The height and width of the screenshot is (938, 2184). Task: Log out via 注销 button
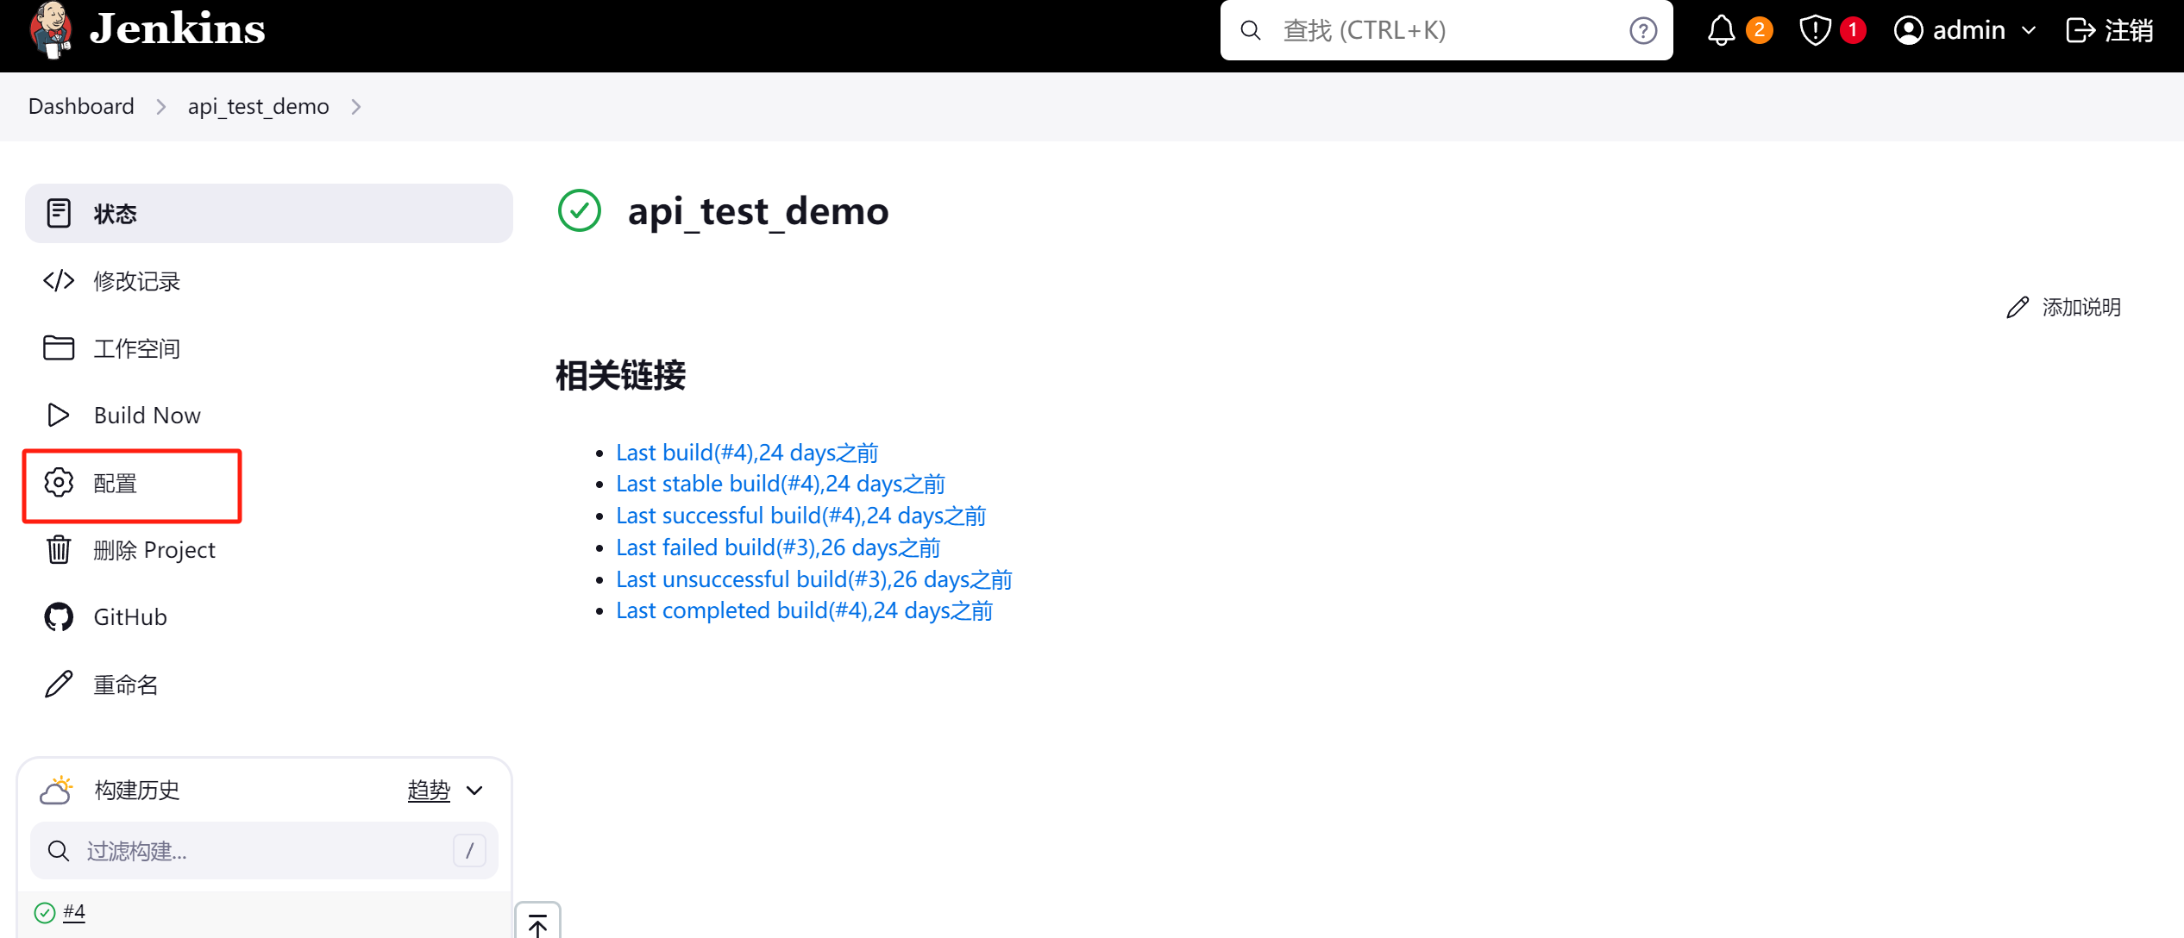click(x=2110, y=31)
